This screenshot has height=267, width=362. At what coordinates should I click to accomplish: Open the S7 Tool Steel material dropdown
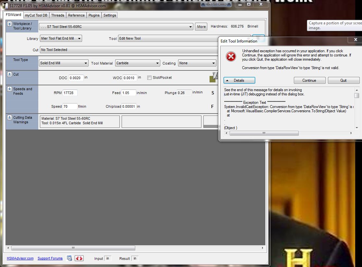tap(116, 27)
